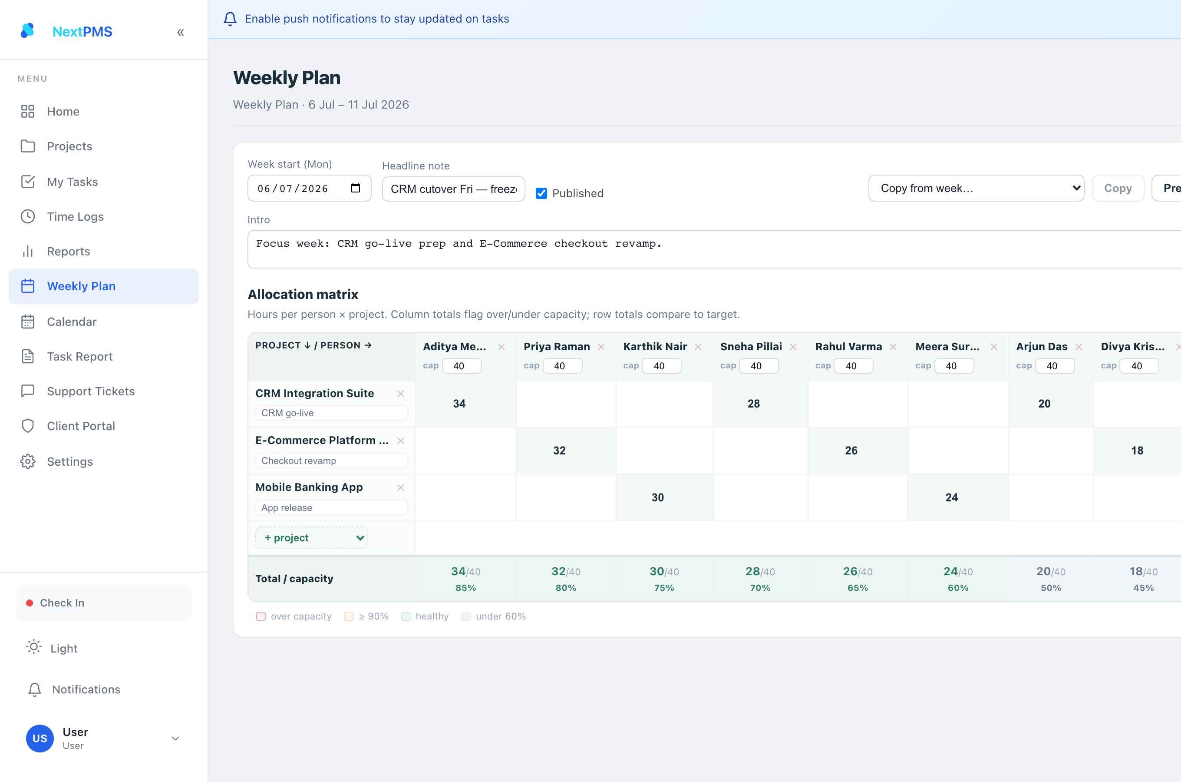The image size is (1181, 782).
Task: Open Reports from sidebar
Action: tap(104, 252)
